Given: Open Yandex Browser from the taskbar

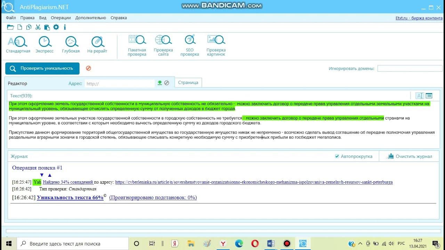Looking at the screenshot, I should (223, 244).
